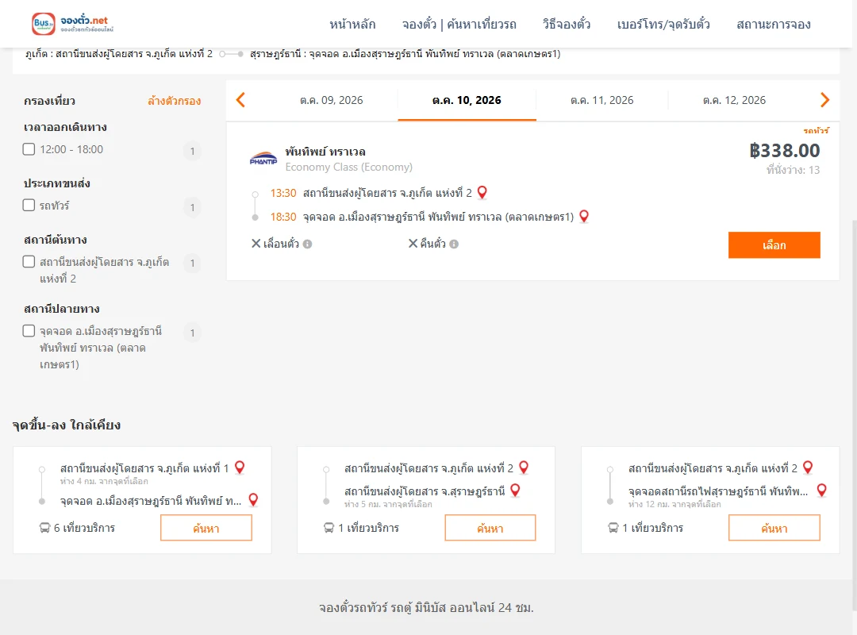Click the สถานีปลายทาง filter heading
Image resolution: width=857 pixels, height=635 pixels.
(62, 309)
